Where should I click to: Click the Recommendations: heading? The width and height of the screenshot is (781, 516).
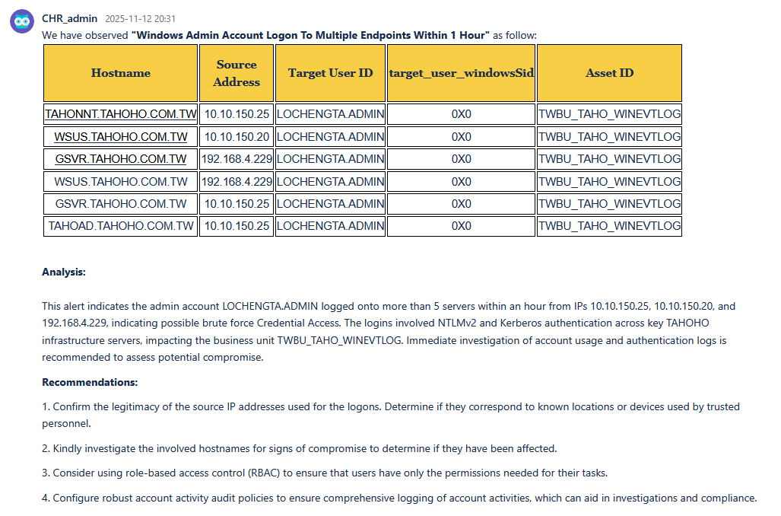(x=90, y=382)
